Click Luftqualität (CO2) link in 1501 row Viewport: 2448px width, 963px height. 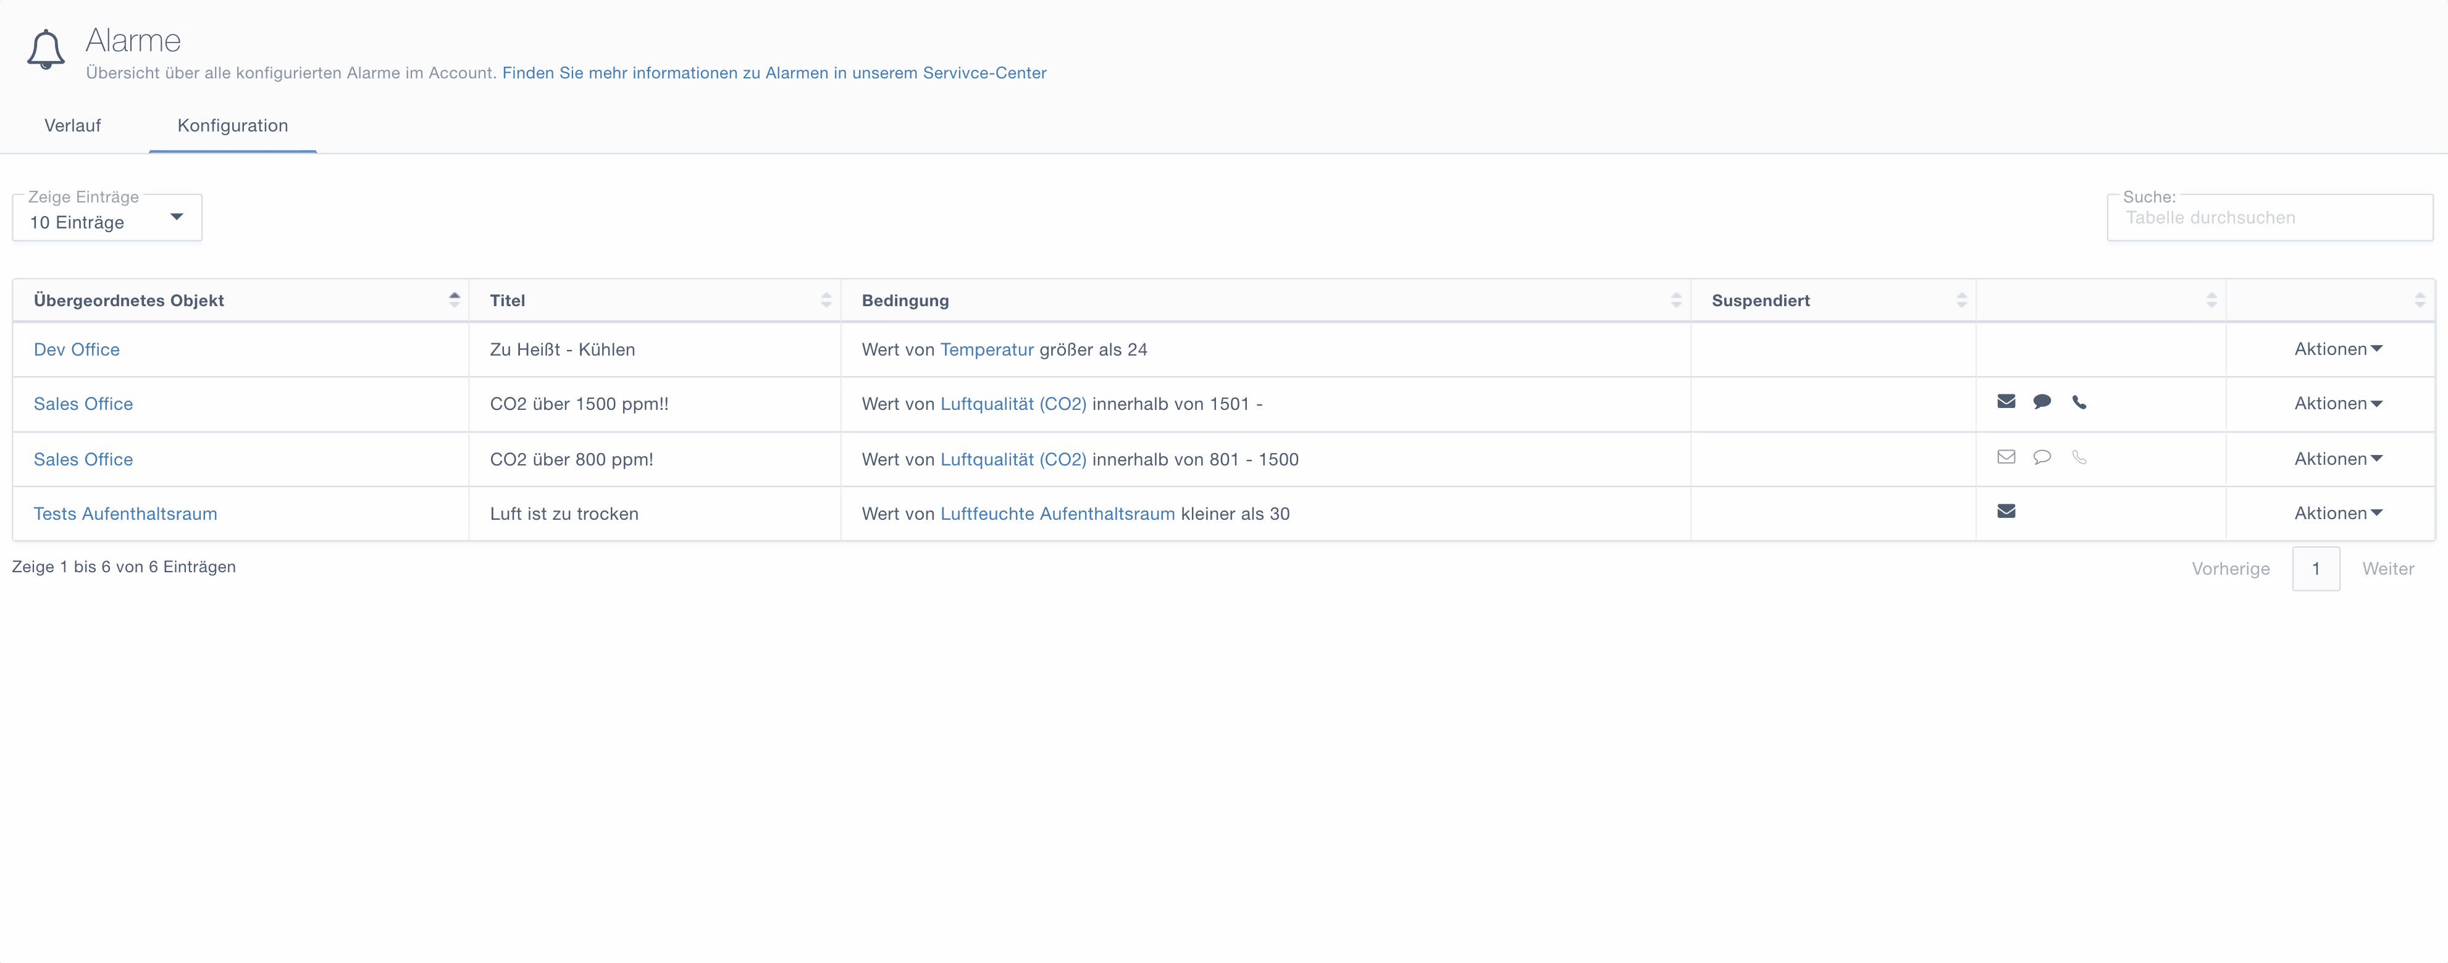click(1013, 404)
